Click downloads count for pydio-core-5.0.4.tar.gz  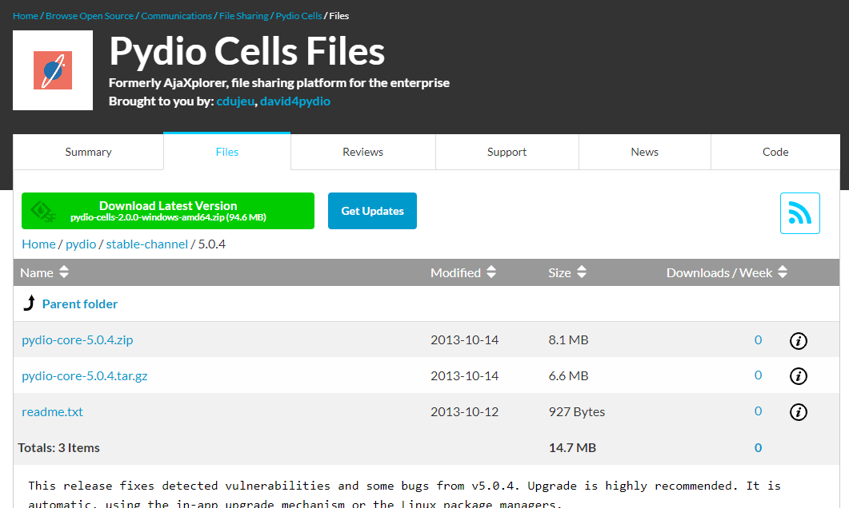click(x=758, y=375)
